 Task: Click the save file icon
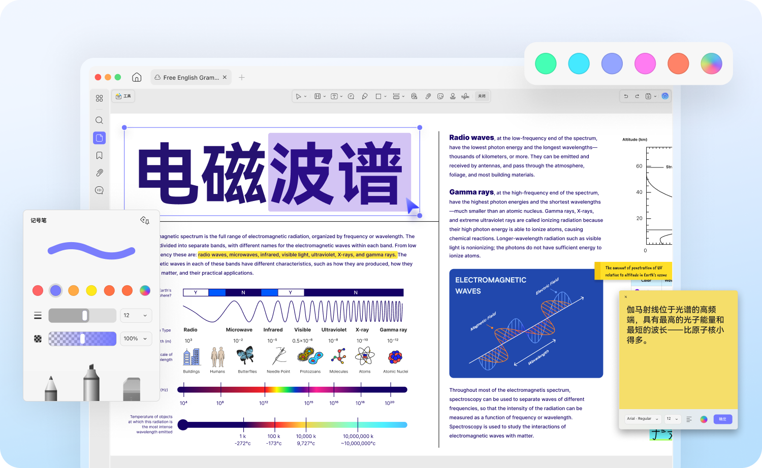(648, 96)
